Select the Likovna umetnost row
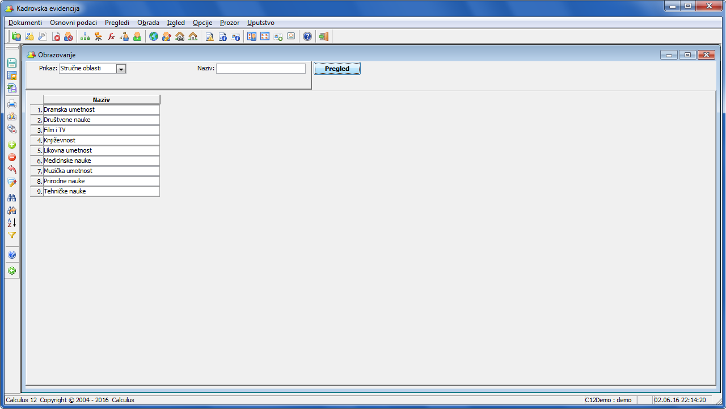Screen dimensions: 726x409 click(102, 150)
